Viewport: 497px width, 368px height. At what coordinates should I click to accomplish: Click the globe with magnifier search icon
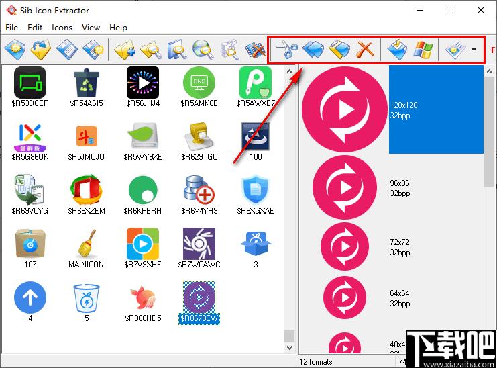point(203,50)
